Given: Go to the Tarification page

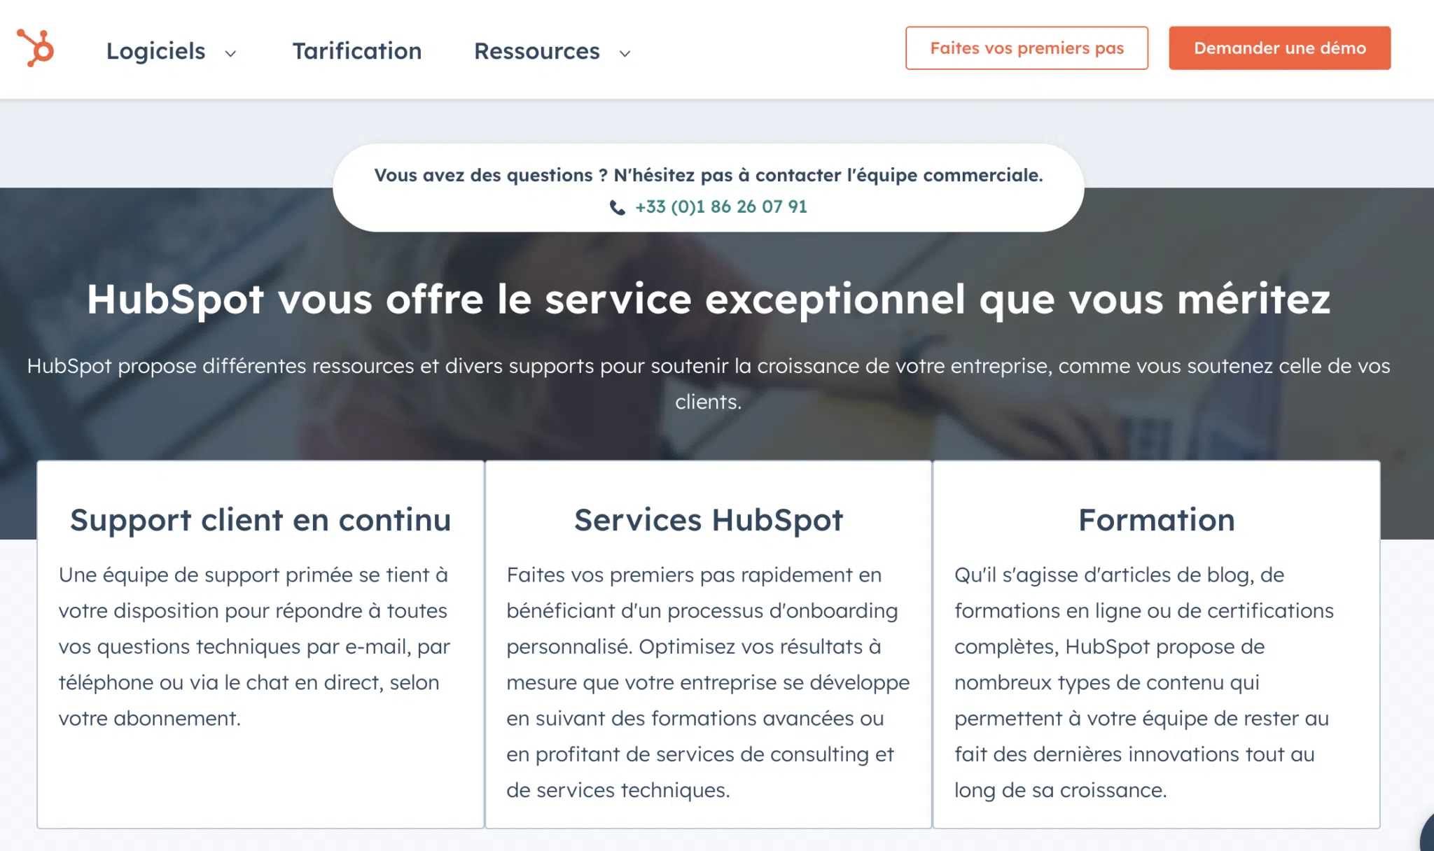Looking at the screenshot, I should tap(356, 51).
